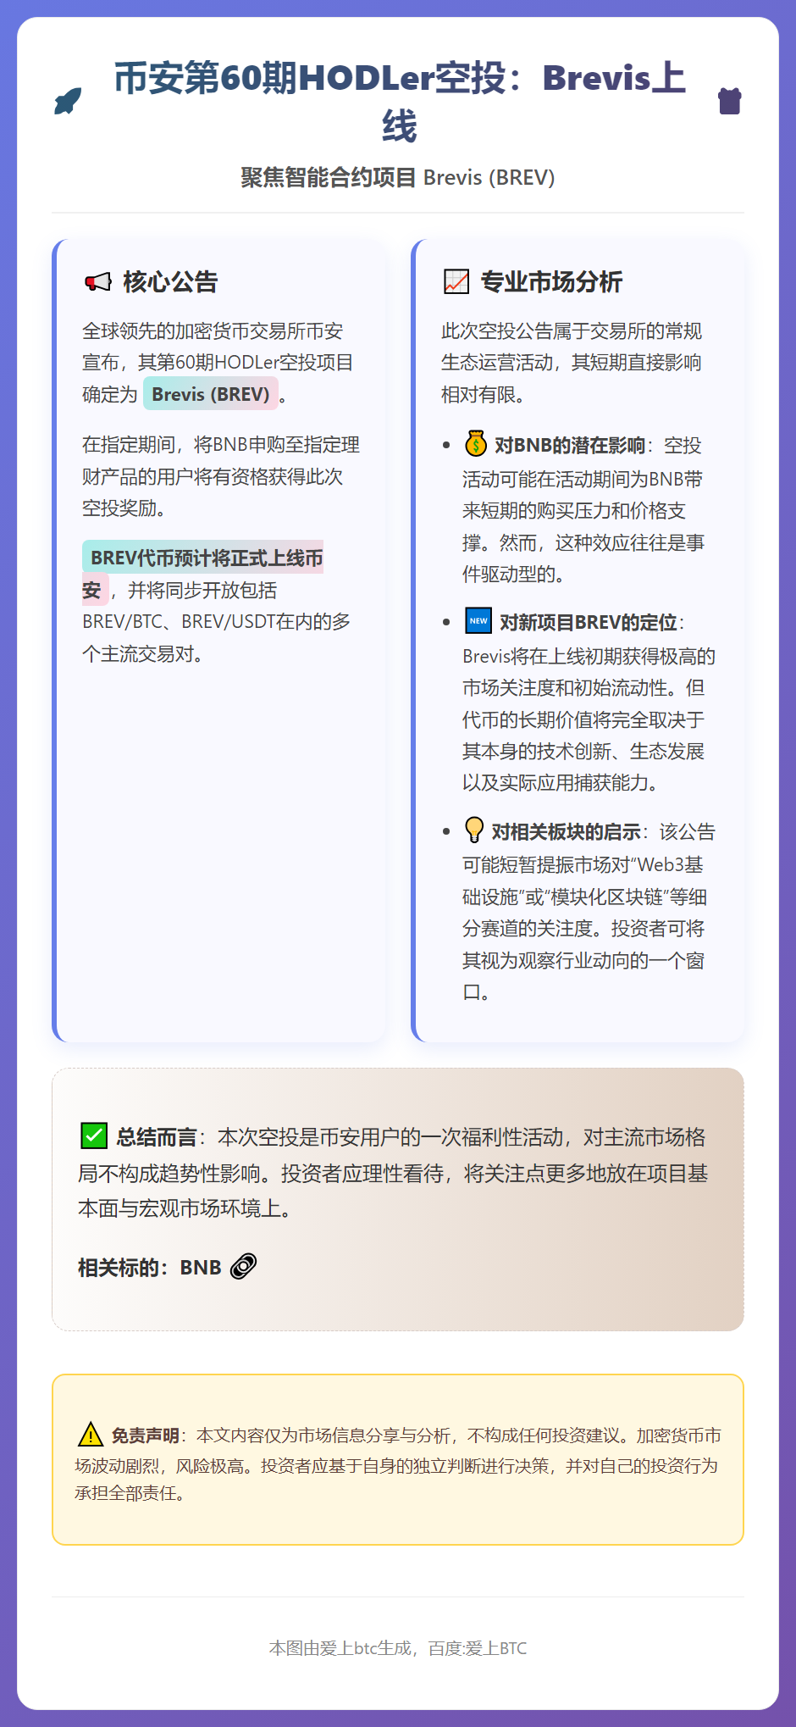This screenshot has height=1727, width=796.
Task: Click the bold 免责声明 label
Action: pyautogui.click(x=146, y=1436)
